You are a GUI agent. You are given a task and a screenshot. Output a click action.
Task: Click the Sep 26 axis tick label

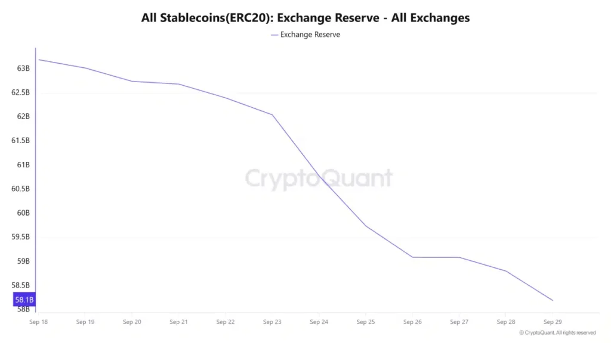(412, 322)
